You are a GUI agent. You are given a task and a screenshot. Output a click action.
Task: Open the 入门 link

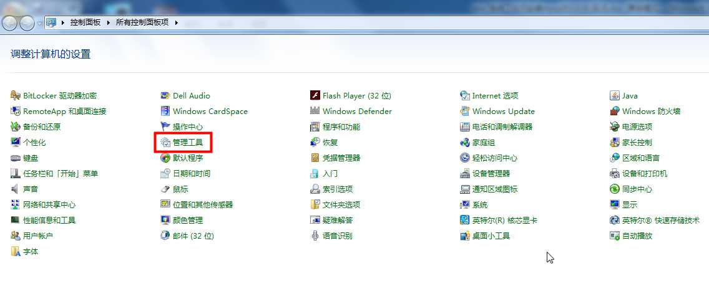(330, 173)
